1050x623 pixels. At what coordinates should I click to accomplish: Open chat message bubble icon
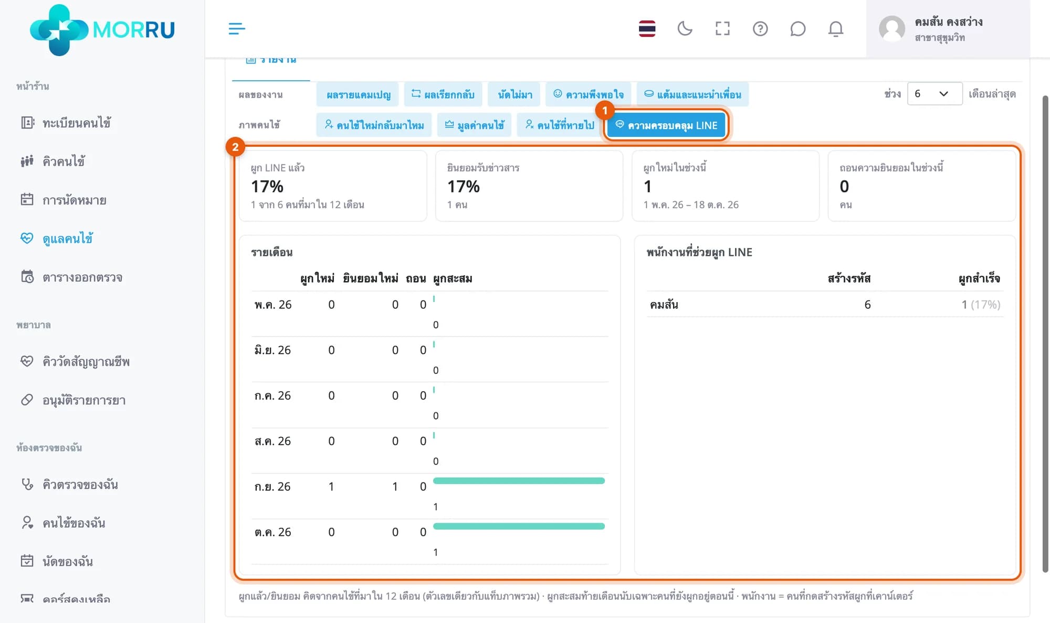[797, 28]
